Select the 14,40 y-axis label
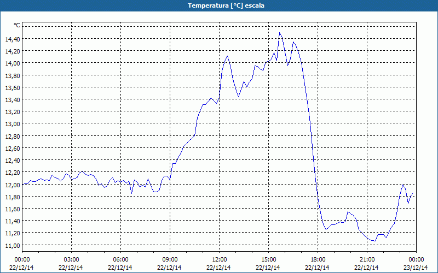Screen dimensions: 438x273 tap(13, 39)
